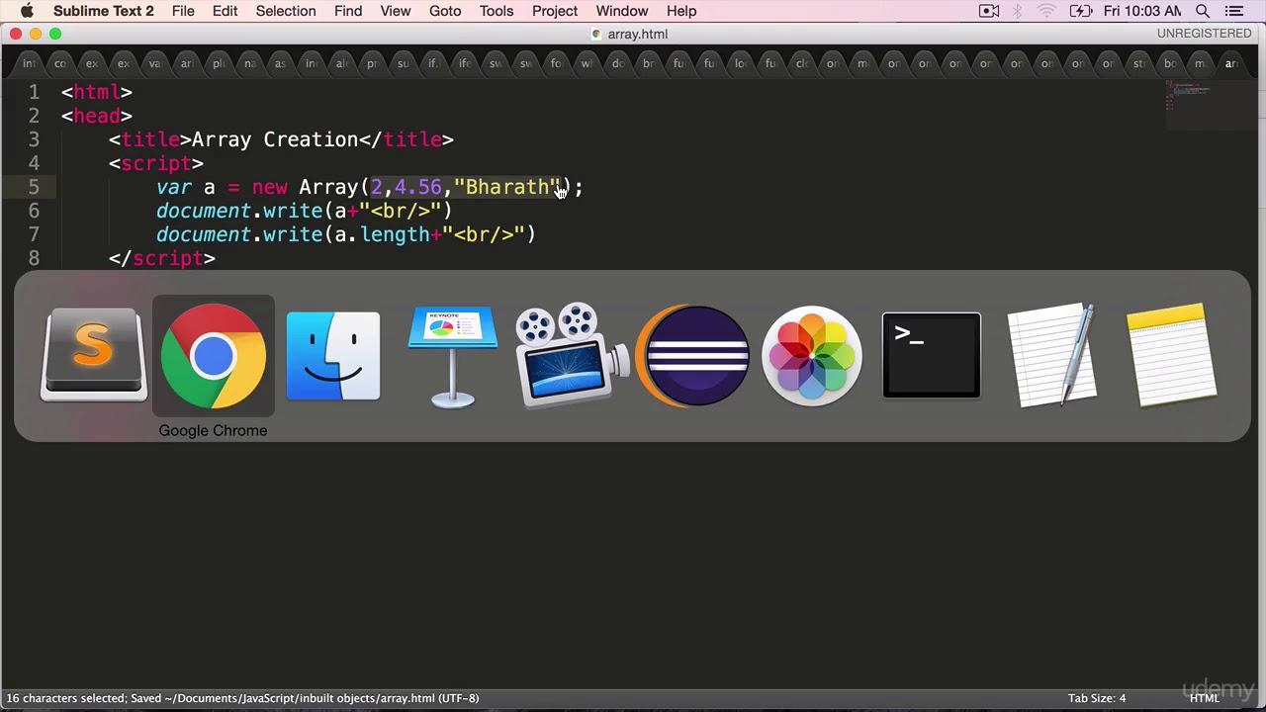Open the Tab Size: 4 selector

pyautogui.click(x=1096, y=698)
